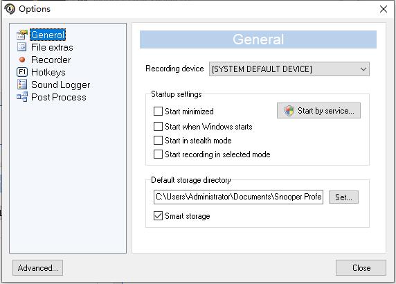This screenshot has width=396, height=284.
Task: Click the F1 Hotkeys icon
Action: click(x=22, y=72)
